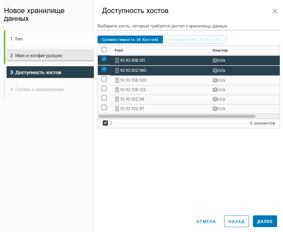This screenshot has height=232, width=283.
Task: Click host address 10.10.106.120
Action: click(x=133, y=80)
